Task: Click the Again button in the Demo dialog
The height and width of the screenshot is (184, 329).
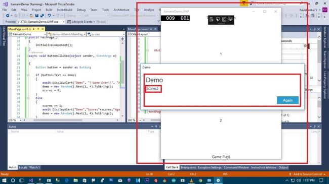Action: (287, 100)
